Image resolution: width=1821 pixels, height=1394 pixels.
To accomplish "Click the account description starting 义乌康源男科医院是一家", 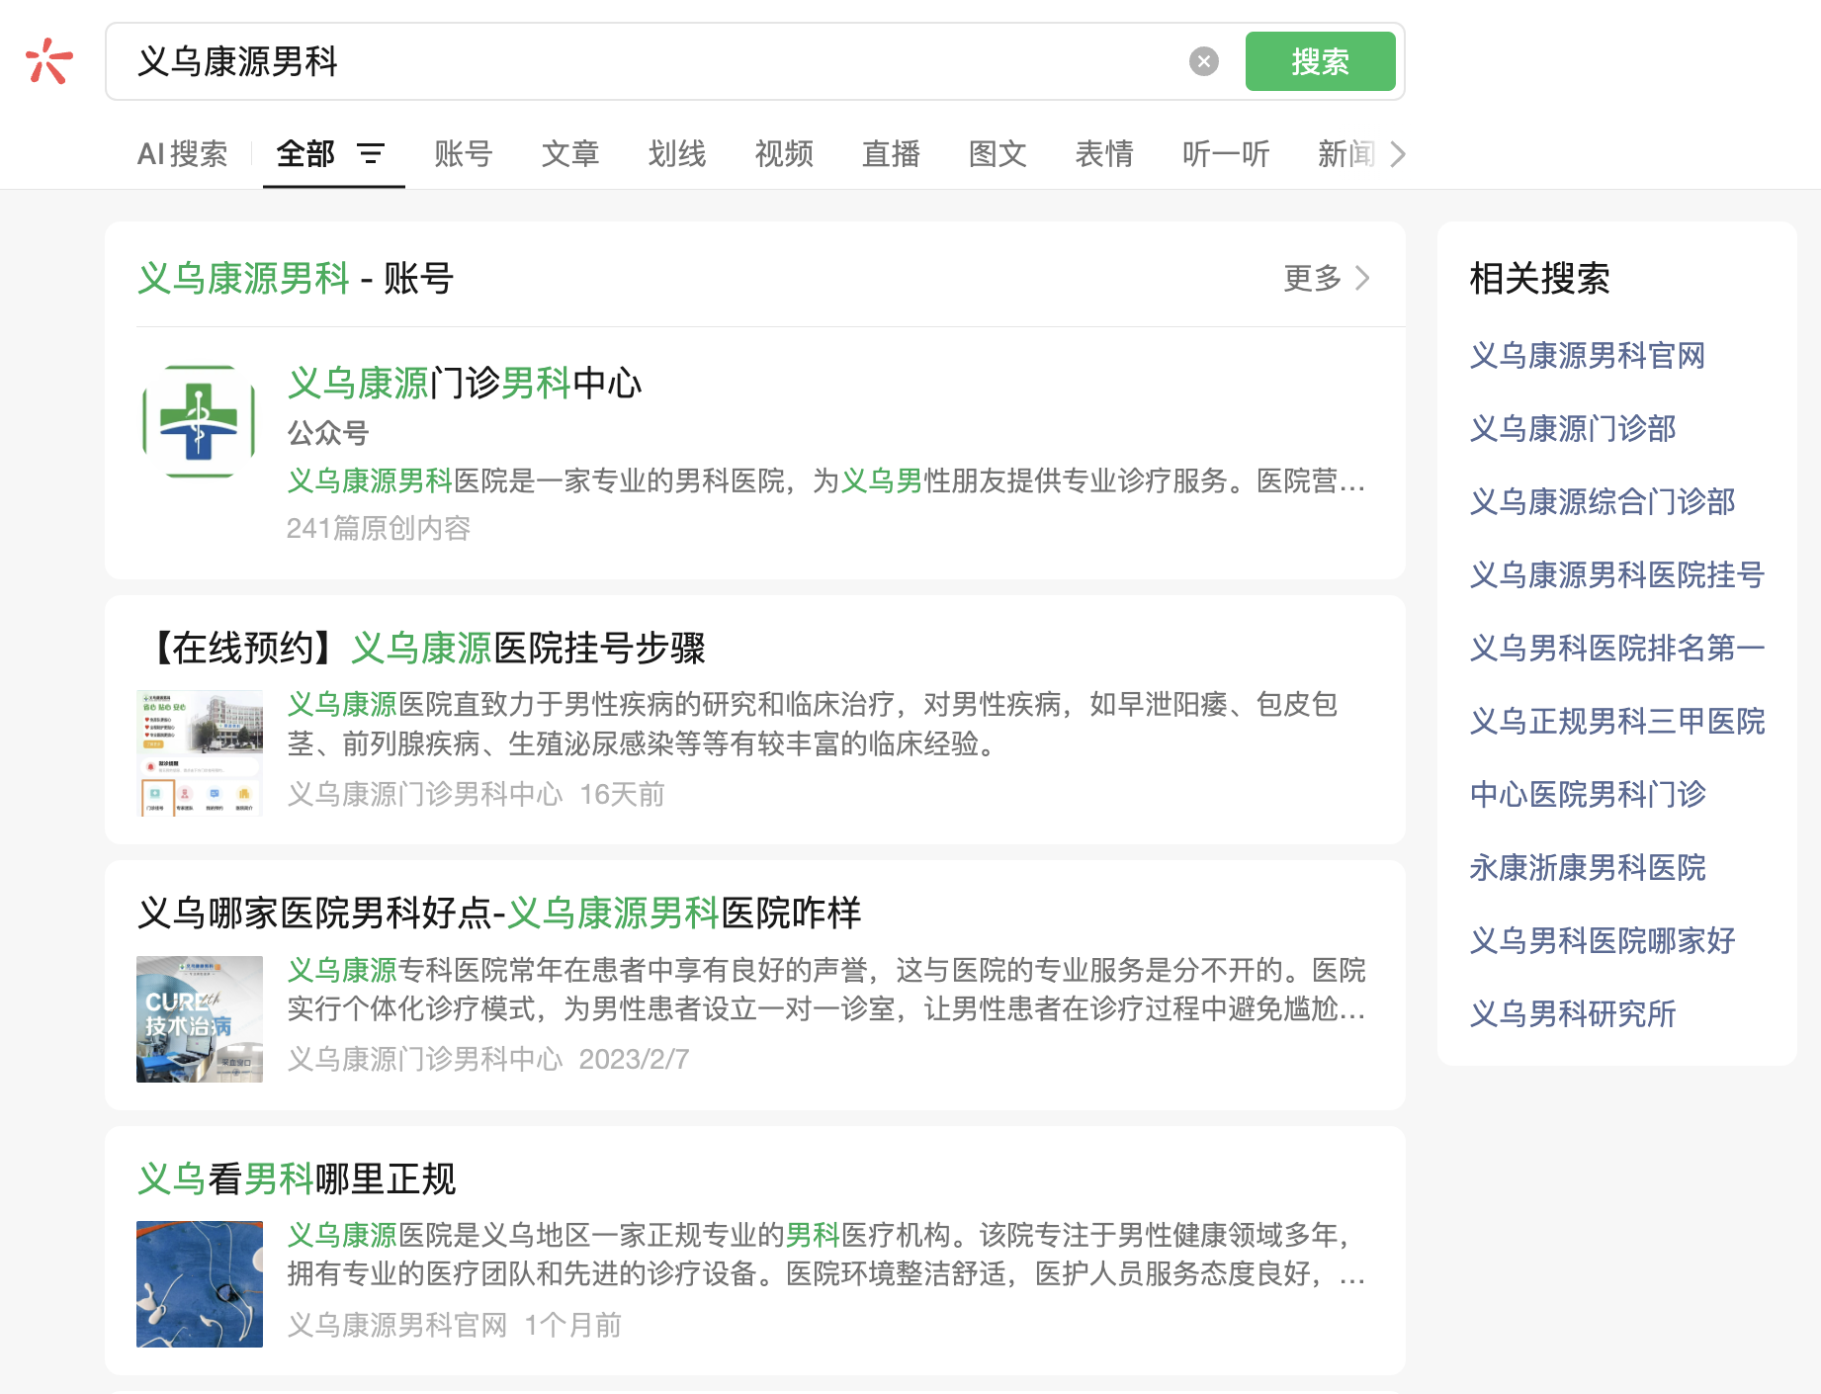I will [x=826, y=480].
